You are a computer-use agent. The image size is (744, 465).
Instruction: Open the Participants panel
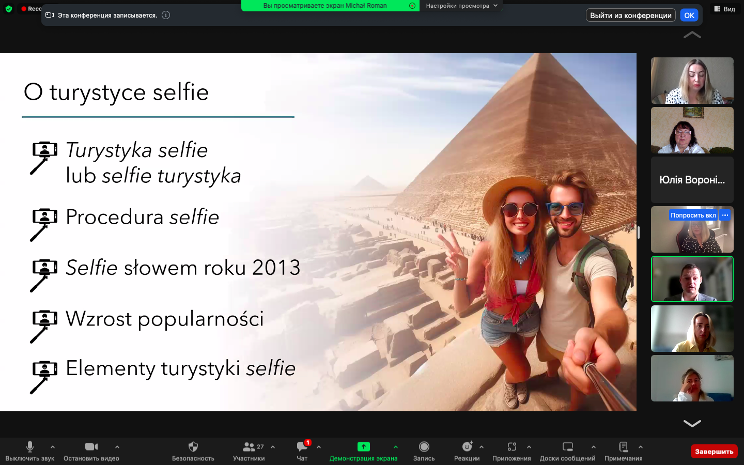pos(249,447)
